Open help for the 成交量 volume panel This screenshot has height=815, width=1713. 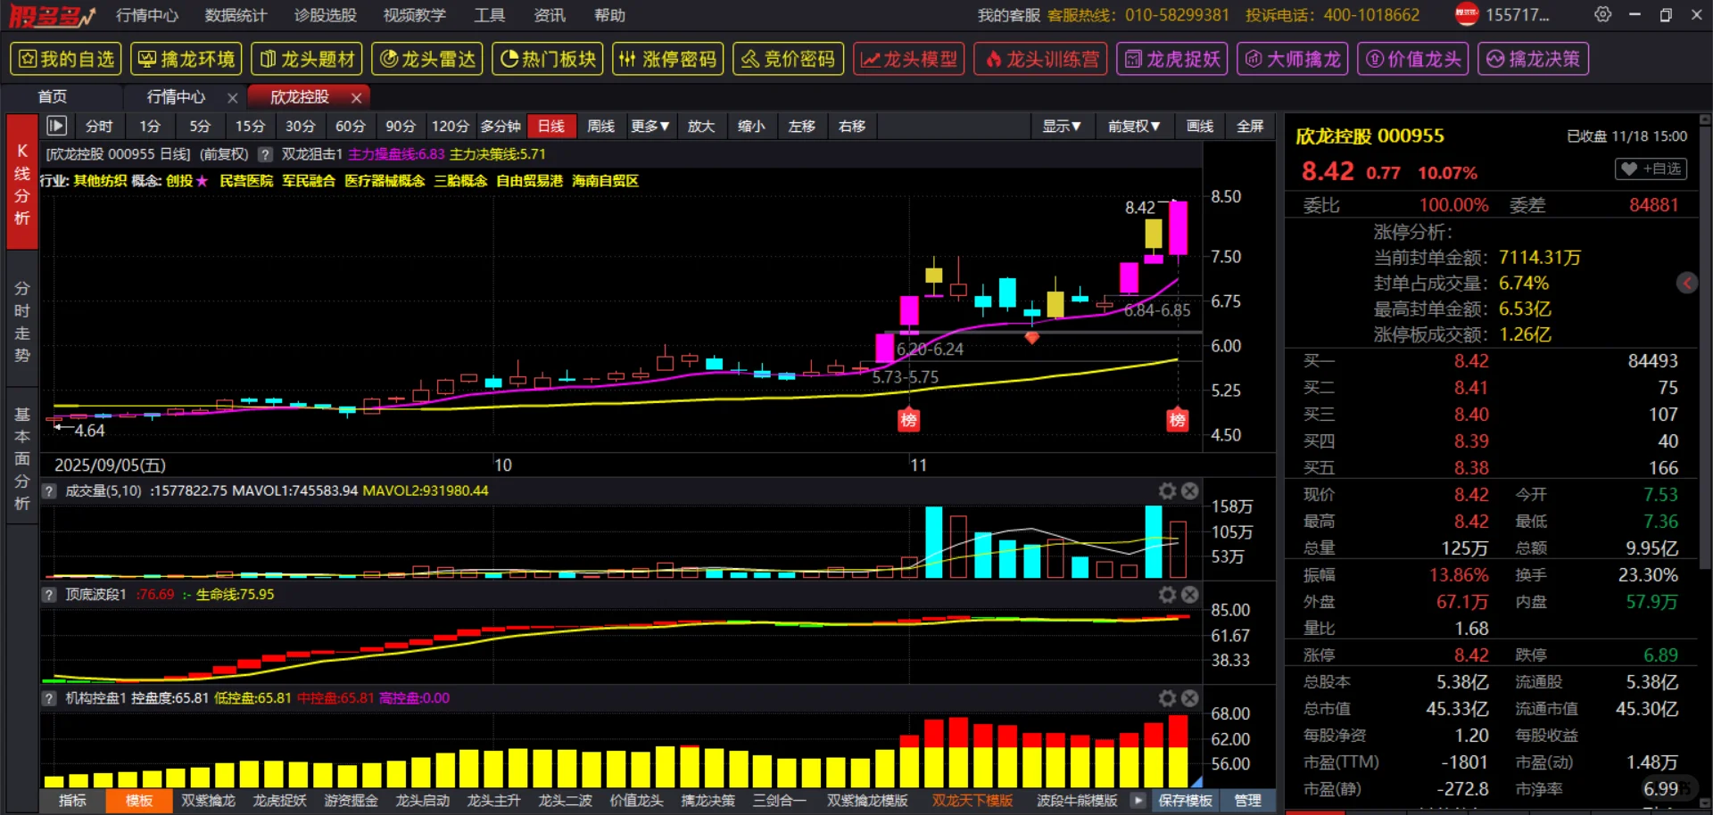pyautogui.click(x=49, y=491)
